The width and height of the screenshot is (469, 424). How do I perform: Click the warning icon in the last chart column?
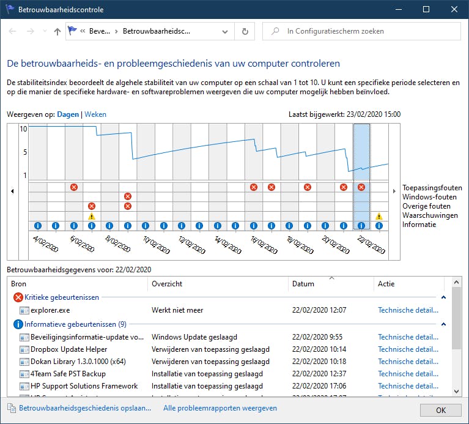click(x=379, y=216)
